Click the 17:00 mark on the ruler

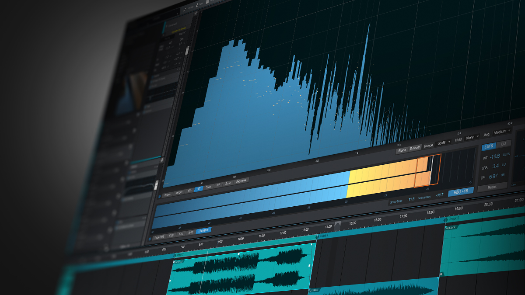pos(403,216)
